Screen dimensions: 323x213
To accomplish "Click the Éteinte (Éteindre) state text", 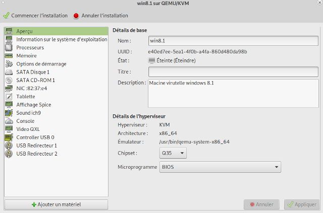I will (176, 60).
